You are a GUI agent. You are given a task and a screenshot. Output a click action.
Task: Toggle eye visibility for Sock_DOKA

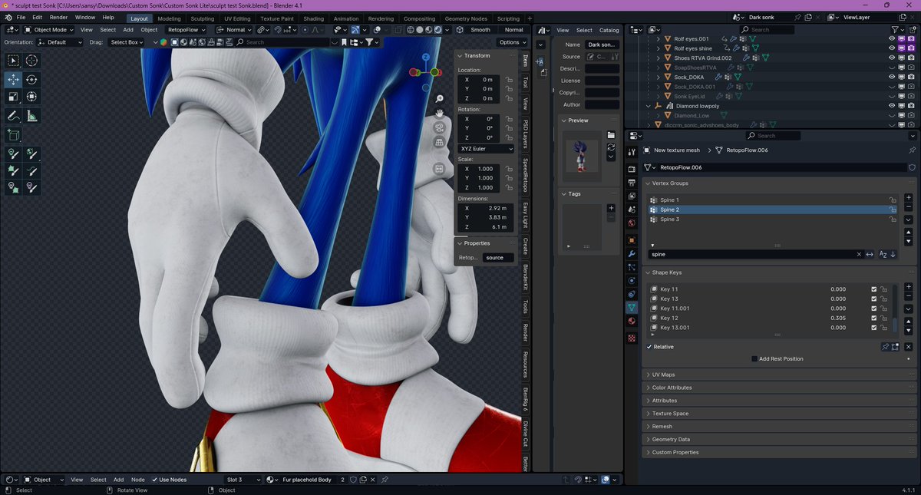click(892, 77)
